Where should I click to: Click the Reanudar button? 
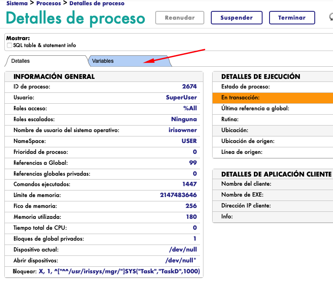point(180,18)
